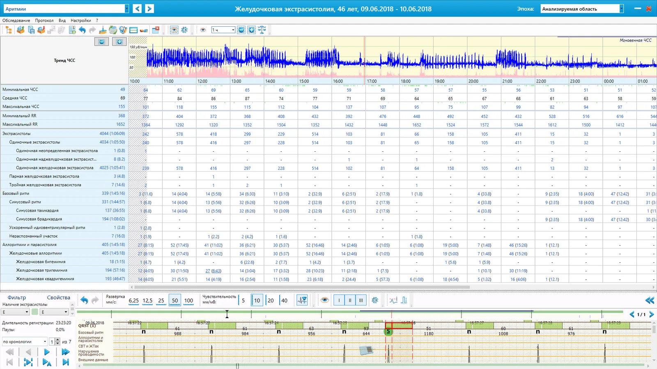Click the patient report document icon
Viewport: 657px width, 369px height.
pyautogui.click(x=72, y=30)
